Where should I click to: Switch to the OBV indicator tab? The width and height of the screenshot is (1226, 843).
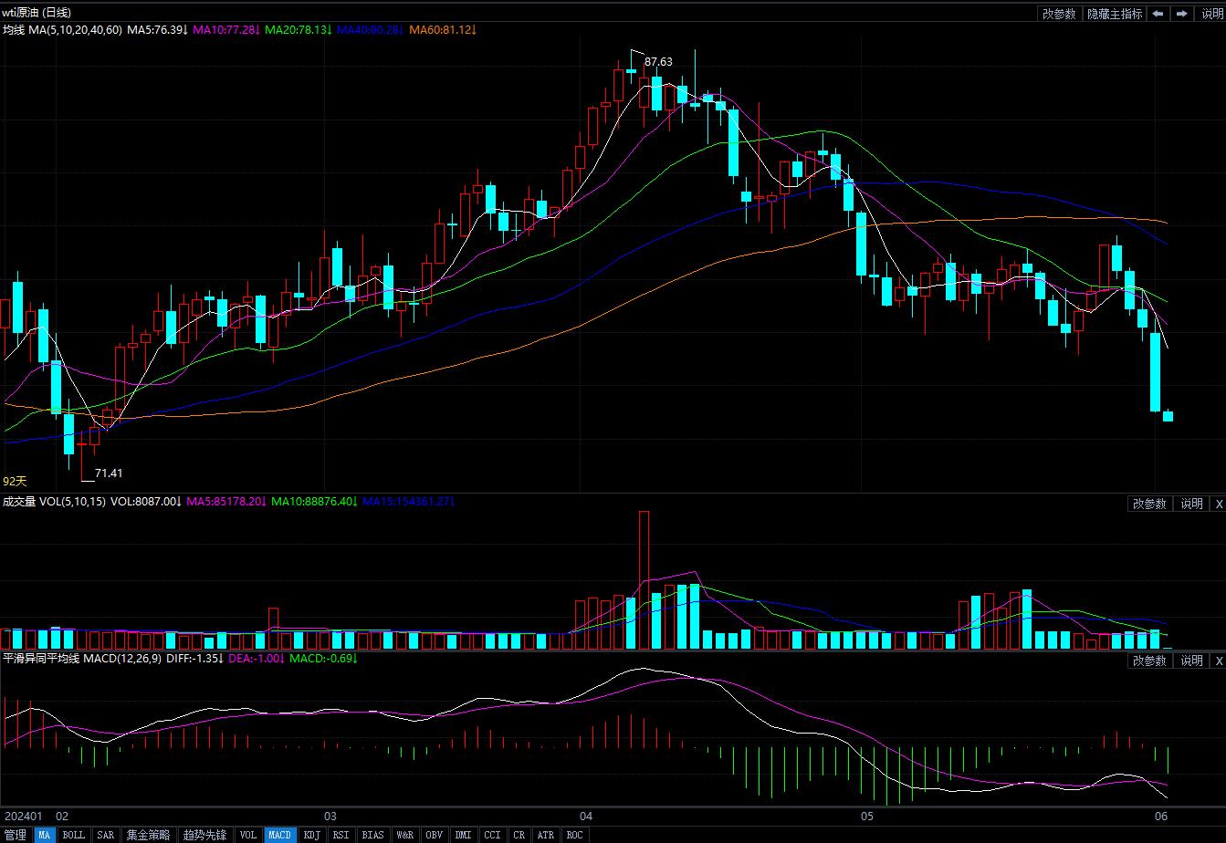point(435,835)
